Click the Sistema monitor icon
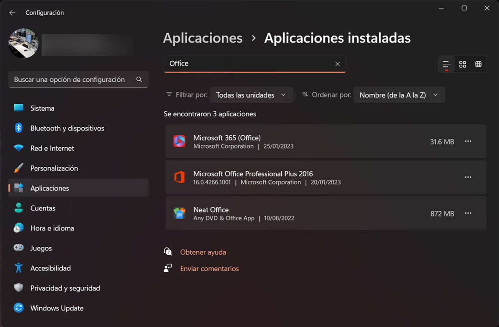 click(x=19, y=108)
